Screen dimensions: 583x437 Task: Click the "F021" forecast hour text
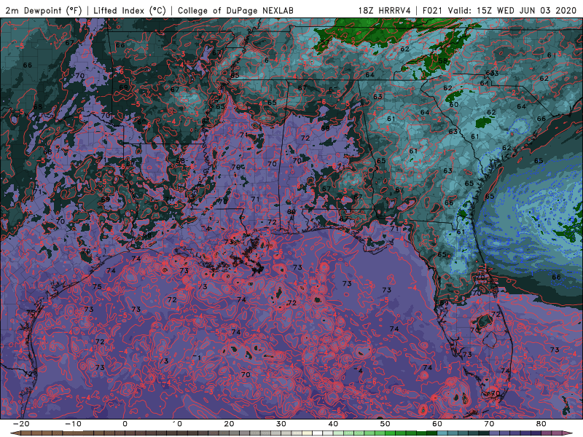[433, 10]
